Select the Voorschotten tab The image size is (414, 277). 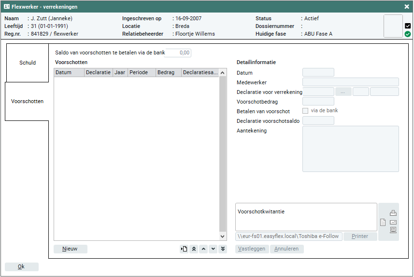coord(28,102)
